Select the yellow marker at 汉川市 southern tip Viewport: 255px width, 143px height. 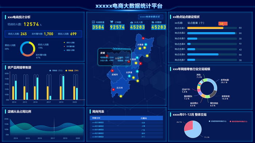pos(121,96)
